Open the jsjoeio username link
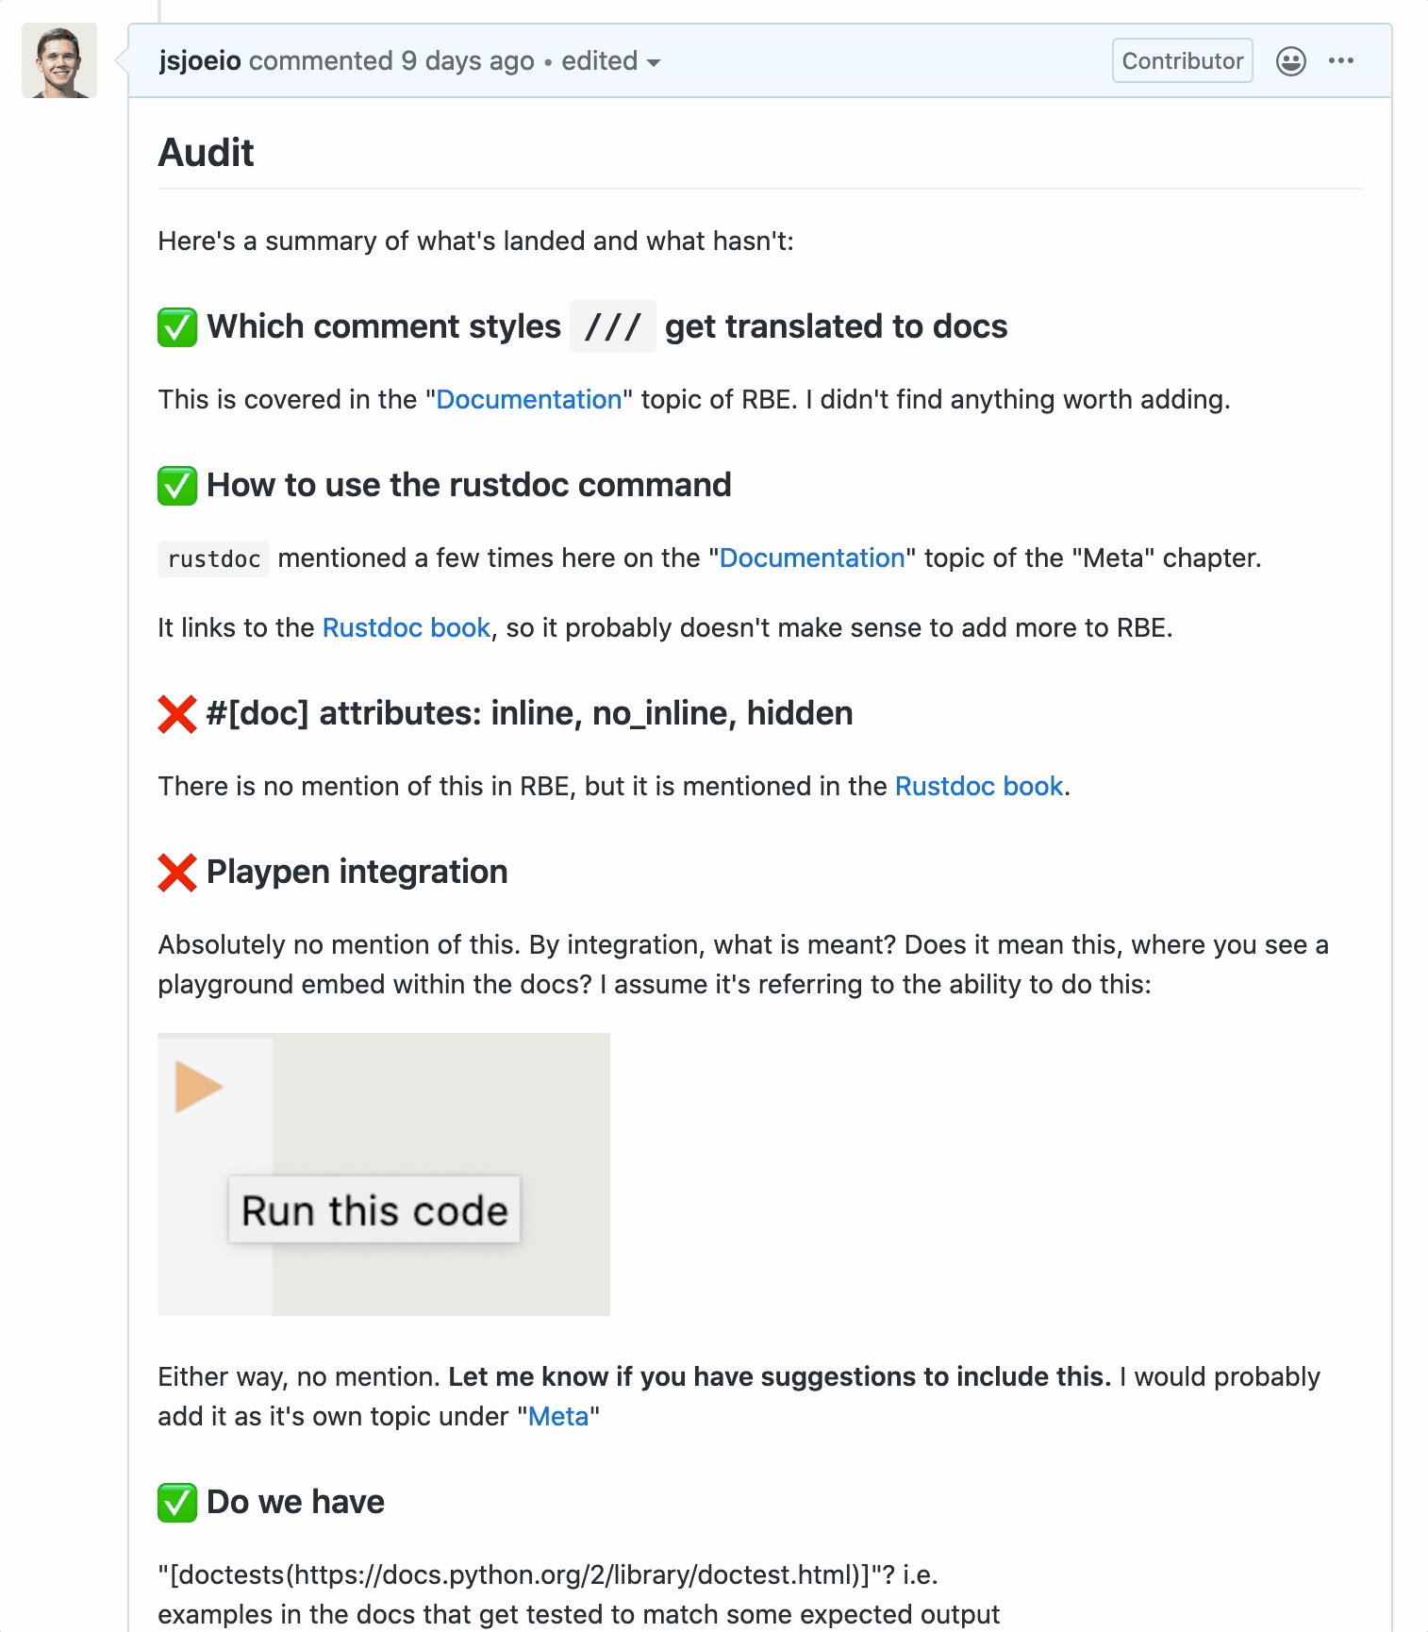The height and width of the screenshot is (1632, 1428). click(x=200, y=61)
